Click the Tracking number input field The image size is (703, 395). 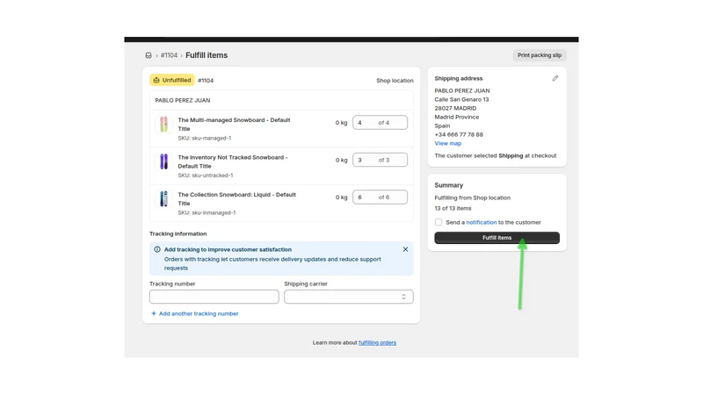[x=214, y=297]
